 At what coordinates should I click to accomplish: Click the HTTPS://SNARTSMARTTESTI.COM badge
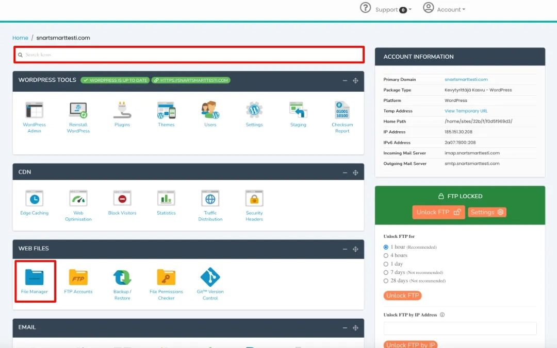coord(191,80)
